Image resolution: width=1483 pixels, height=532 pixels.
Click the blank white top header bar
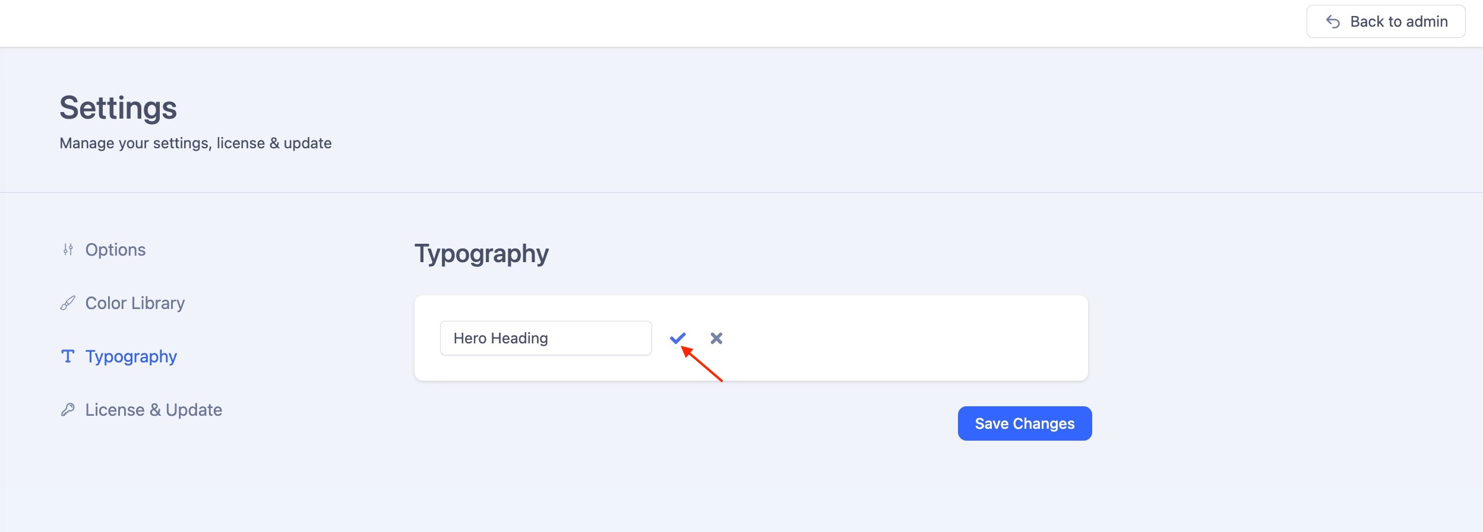click(653, 23)
